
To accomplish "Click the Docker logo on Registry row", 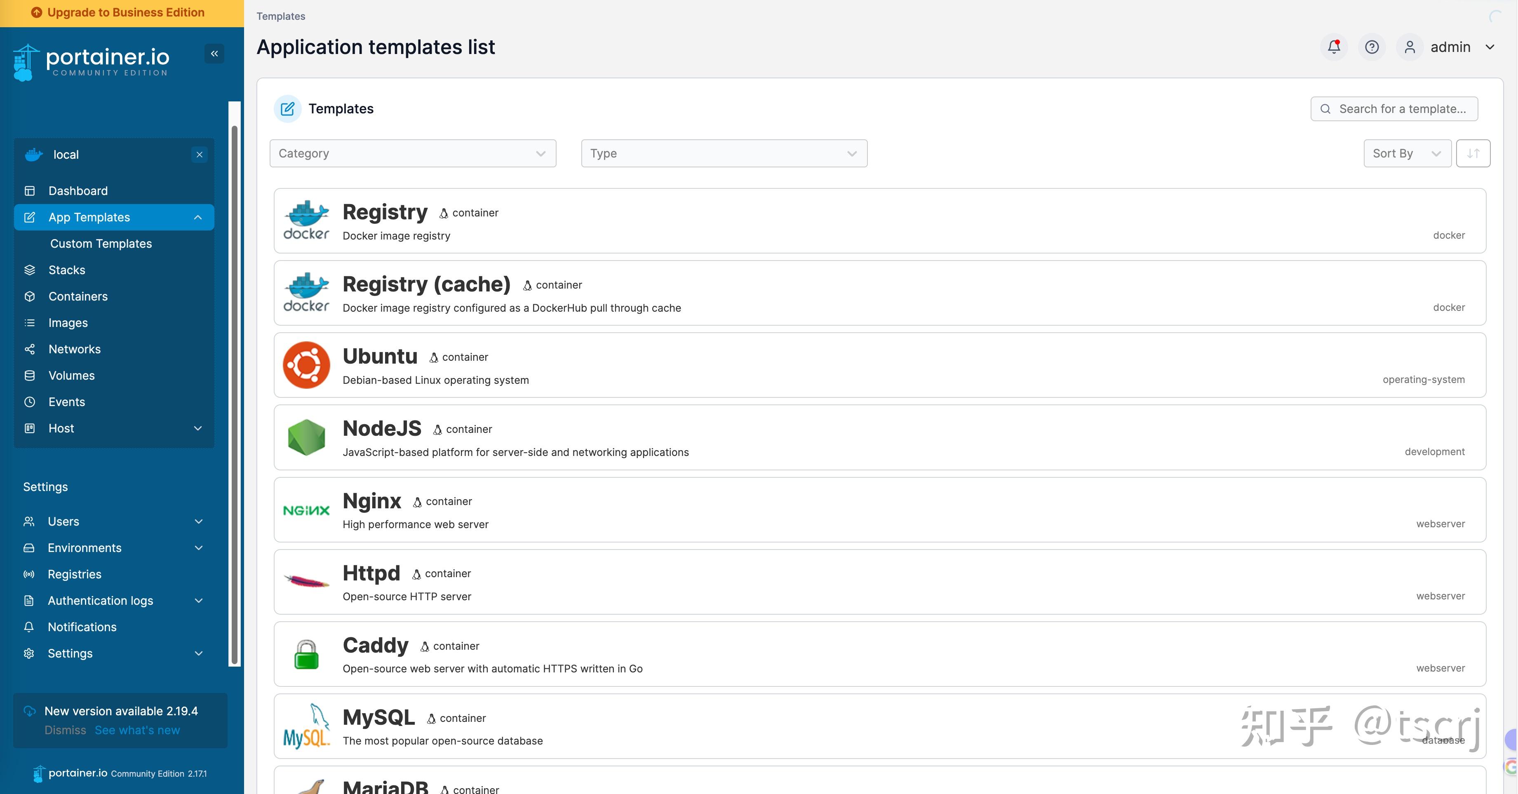I will click(x=306, y=221).
